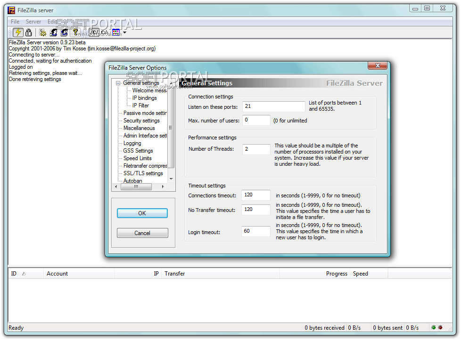Click the FileZilla application logo icon
The height and width of the screenshot is (341, 461).
coord(11,10)
